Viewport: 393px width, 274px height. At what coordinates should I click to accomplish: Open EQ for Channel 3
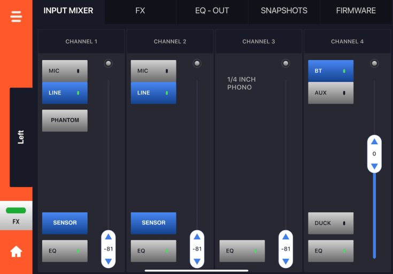(242, 250)
